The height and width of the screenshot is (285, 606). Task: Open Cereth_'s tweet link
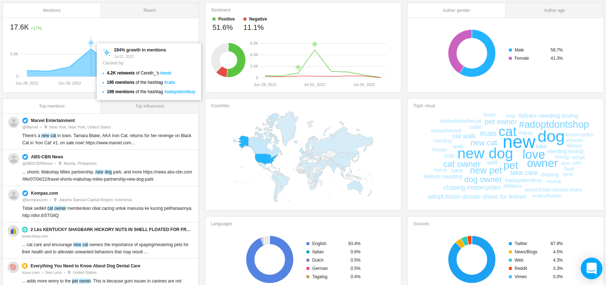tap(166, 73)
